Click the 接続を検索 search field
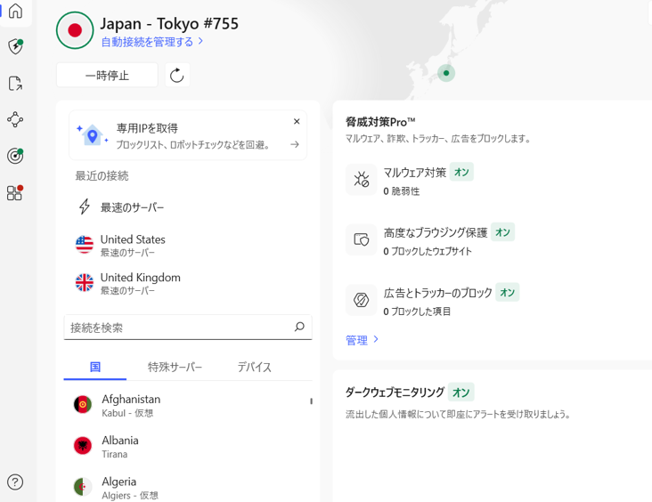Viewport: 652px width, 502px height. [x=178, y=328]
